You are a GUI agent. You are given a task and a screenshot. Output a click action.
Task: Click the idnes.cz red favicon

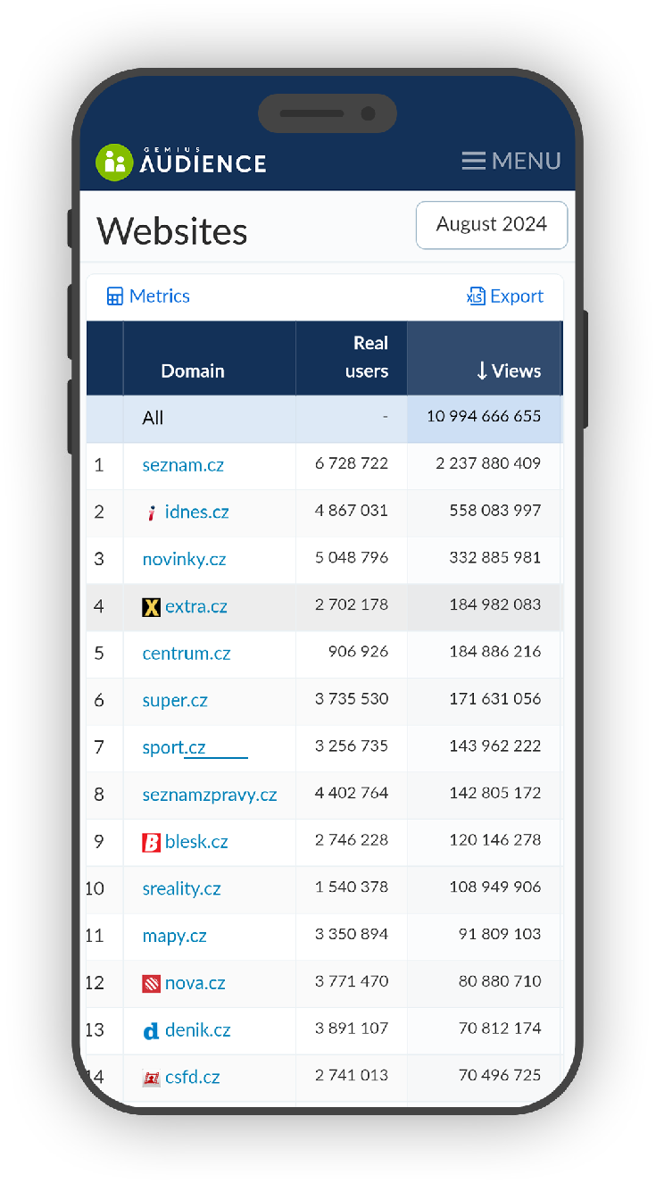tap(151, 512)
